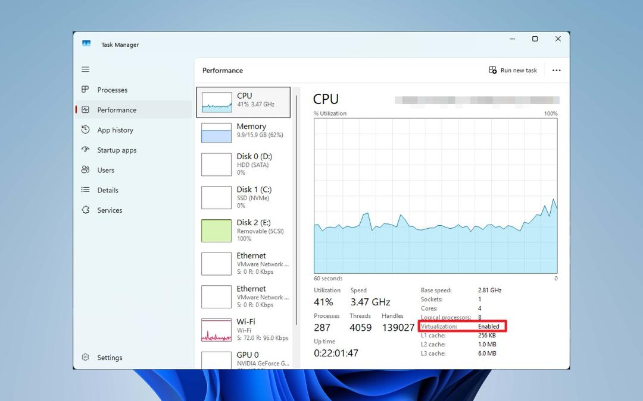643x401 pixels.
Task: Click the Run new task button
Action: point(513,70)
